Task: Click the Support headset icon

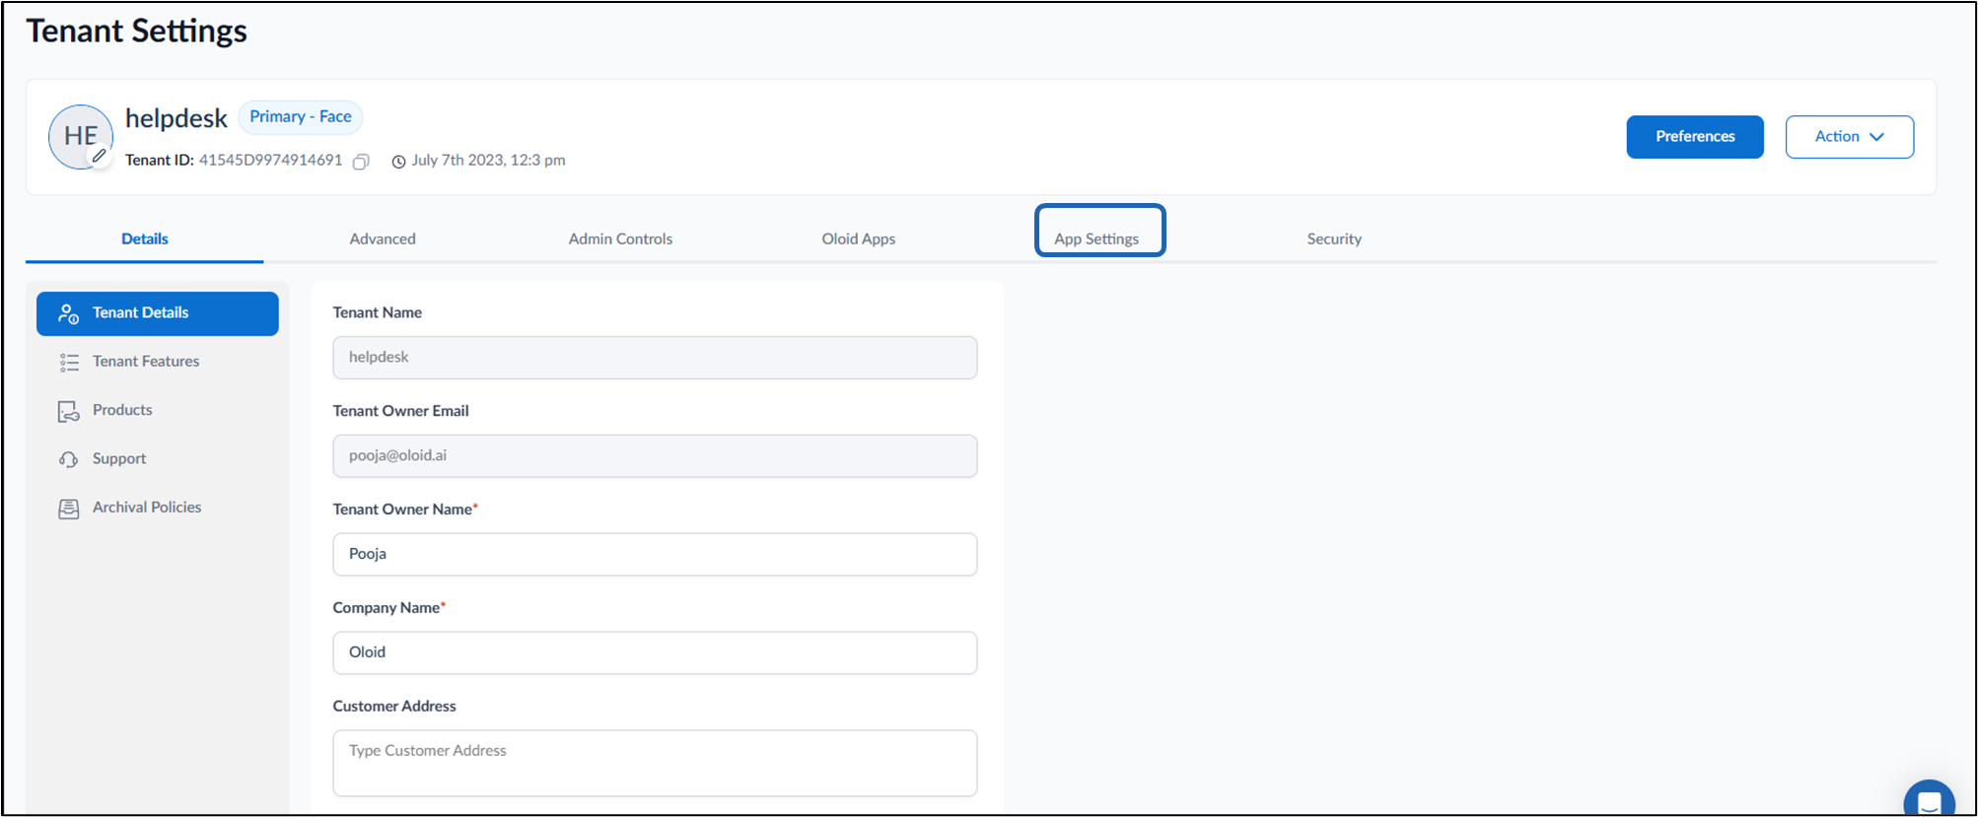Action: pyautogui.click(x=68, y=459)
